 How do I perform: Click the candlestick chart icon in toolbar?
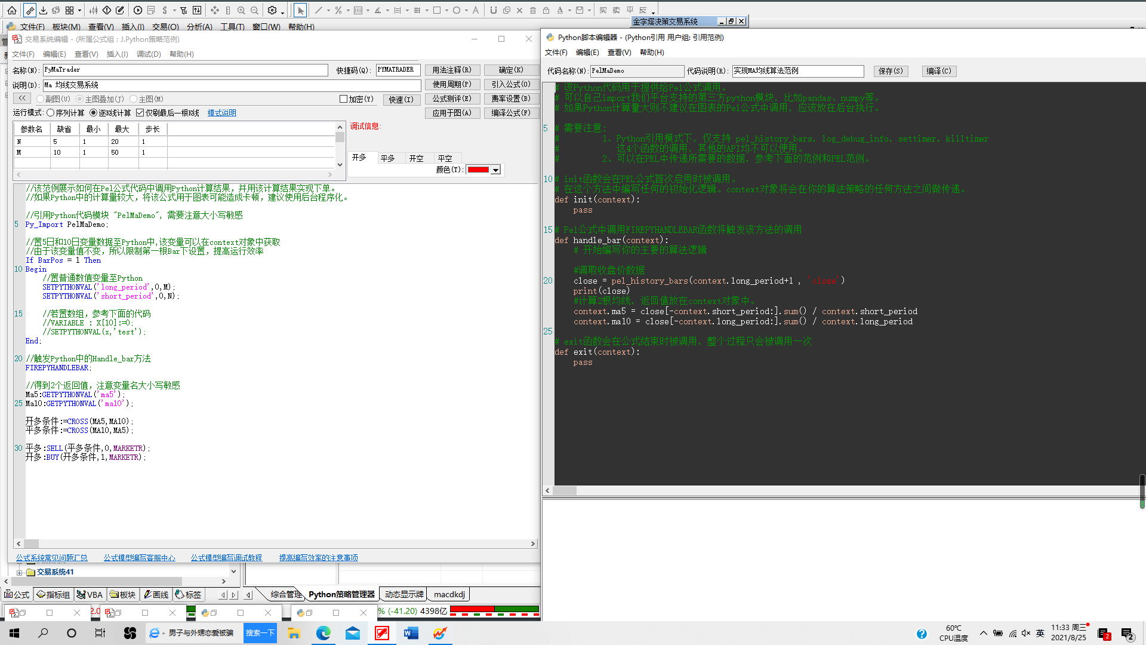click(94, 10)
